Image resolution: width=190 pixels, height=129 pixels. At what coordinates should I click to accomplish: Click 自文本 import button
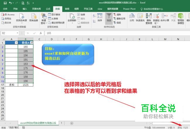pyautogui.click(x=6, y=22)
